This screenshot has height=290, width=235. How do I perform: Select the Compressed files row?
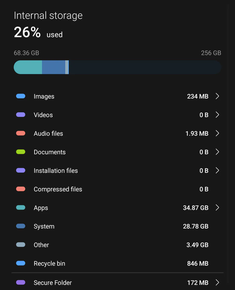pos(58,189)
